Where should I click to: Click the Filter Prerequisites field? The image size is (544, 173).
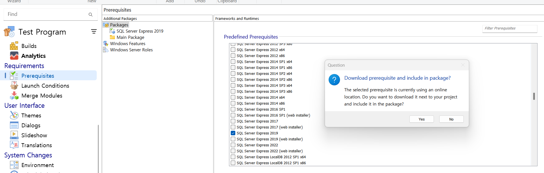click(510, 28)
